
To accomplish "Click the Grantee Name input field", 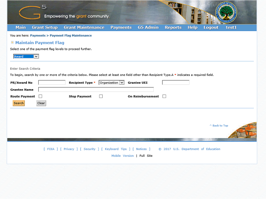I will [x=96, y=90].
